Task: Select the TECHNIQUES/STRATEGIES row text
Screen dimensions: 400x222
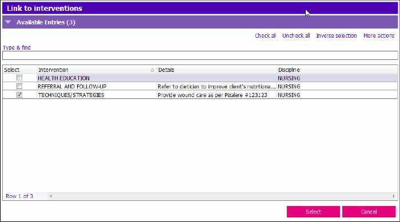Action: (x=71, y=95)
